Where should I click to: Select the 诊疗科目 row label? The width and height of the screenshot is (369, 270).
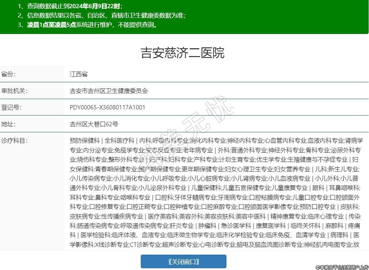(x=14, y=141)
